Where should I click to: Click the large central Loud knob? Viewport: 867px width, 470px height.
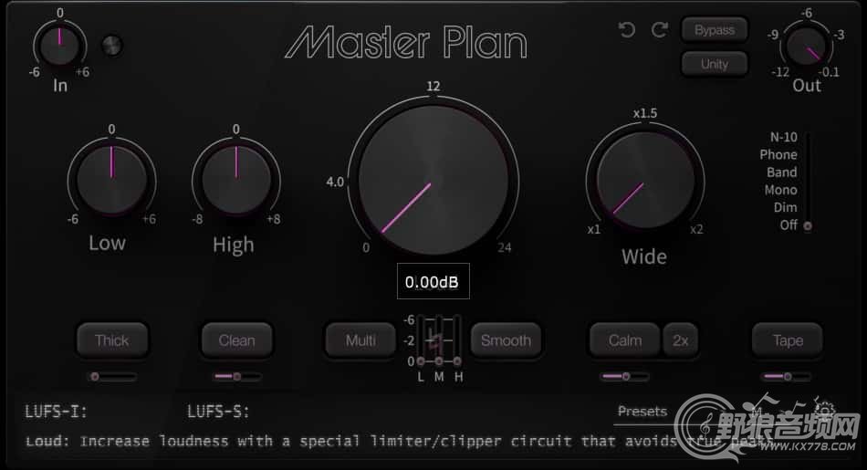[433, 181]
